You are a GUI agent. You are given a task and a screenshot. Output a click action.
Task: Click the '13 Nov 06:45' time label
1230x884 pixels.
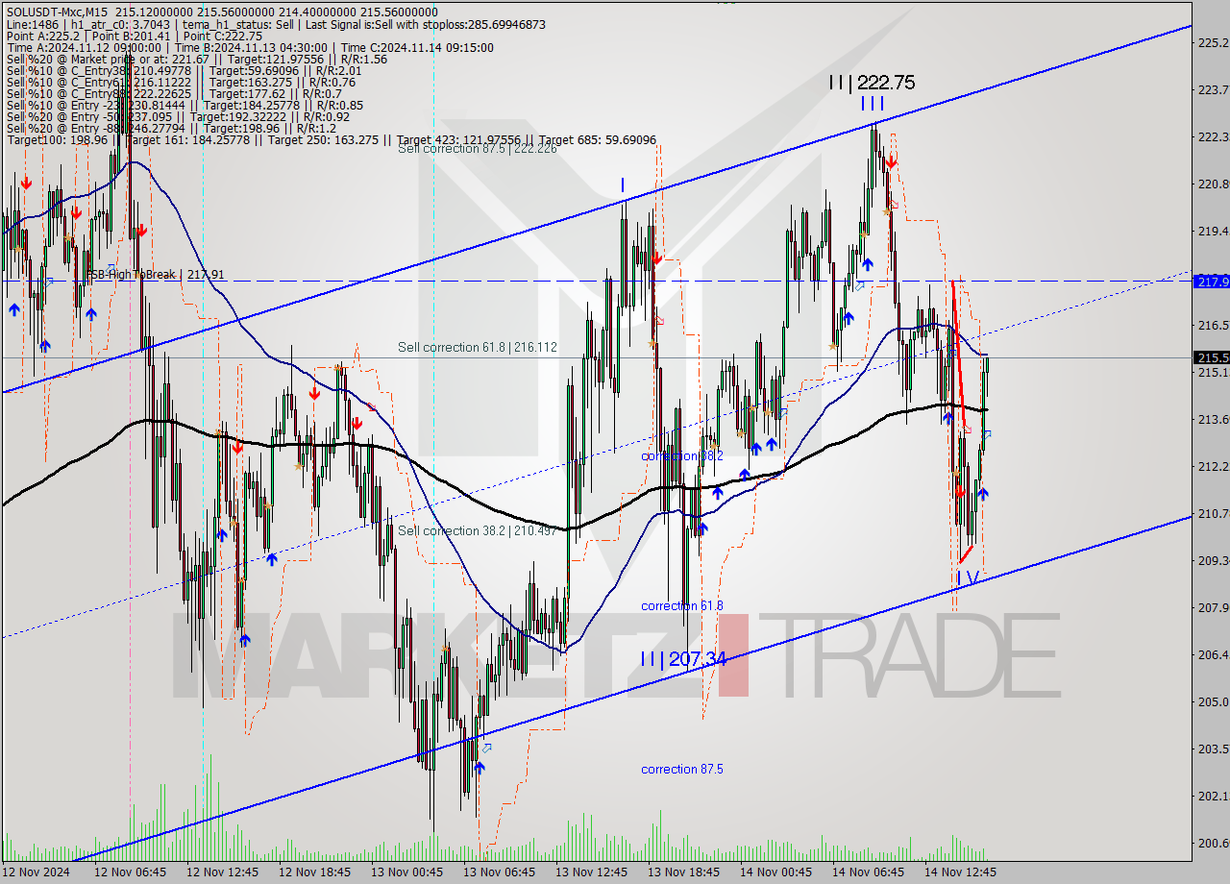[501, 872]
